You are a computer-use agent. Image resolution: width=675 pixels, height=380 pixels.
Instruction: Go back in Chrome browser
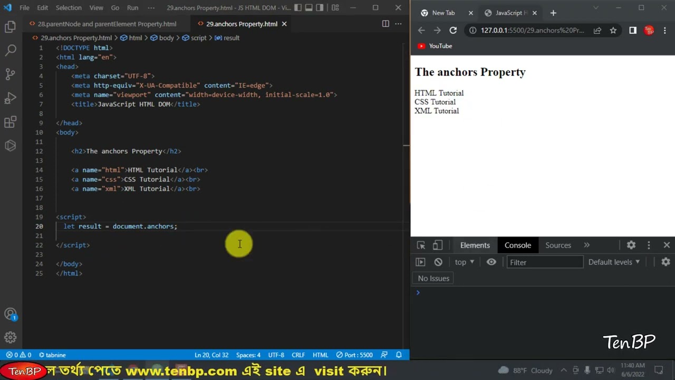click(x=421, y=30)
